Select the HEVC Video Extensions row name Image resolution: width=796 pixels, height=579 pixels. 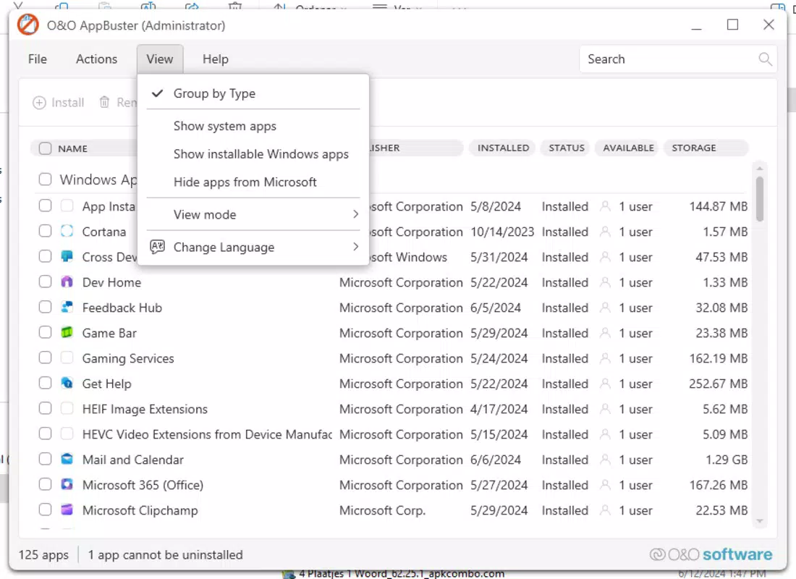tap(207, 434)
